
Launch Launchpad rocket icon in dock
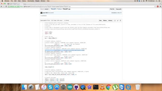click(x=31, y=87)
